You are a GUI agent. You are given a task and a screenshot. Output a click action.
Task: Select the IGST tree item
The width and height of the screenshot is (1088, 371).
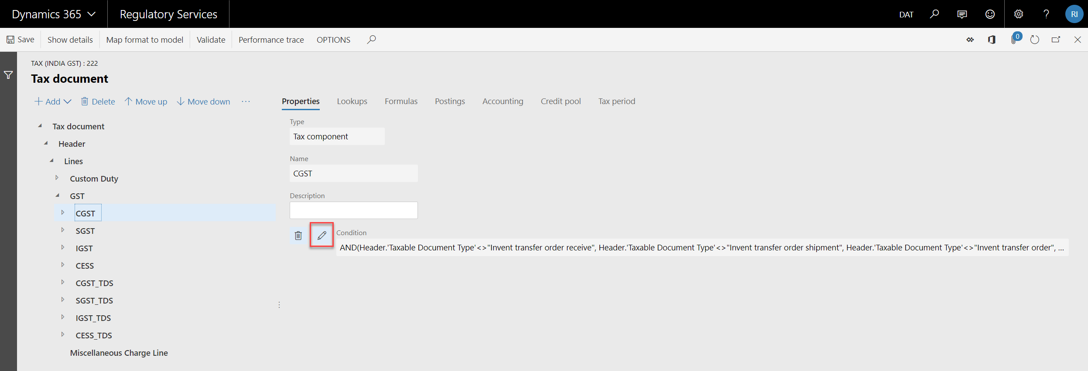pyautogui.click(x=84, y=248)
